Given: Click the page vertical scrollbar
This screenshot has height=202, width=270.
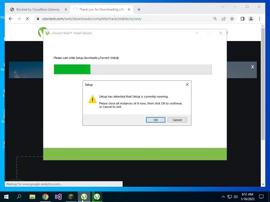Looking at the screenshot, I should pos(263,84).
